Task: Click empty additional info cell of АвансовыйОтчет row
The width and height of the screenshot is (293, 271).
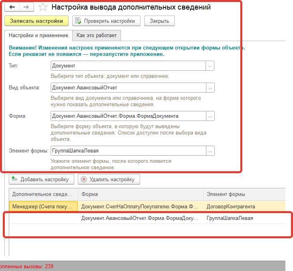Action: (x=44, y=218)
